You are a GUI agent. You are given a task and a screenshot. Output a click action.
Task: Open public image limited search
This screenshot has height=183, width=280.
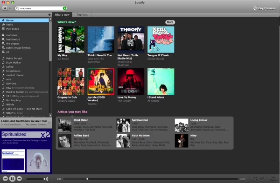pos(24,48)
